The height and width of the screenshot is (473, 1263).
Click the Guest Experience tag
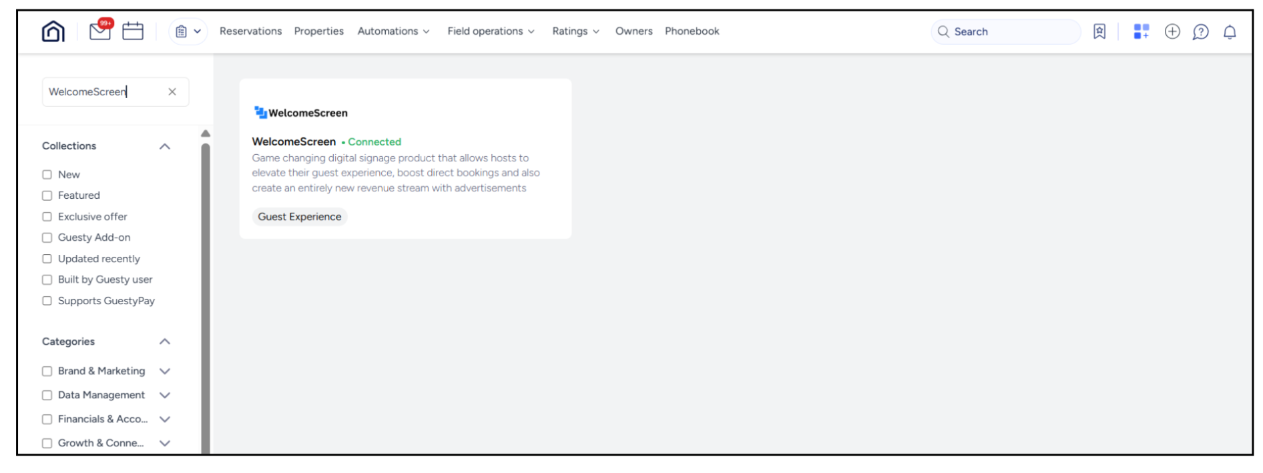coord(300,217)
